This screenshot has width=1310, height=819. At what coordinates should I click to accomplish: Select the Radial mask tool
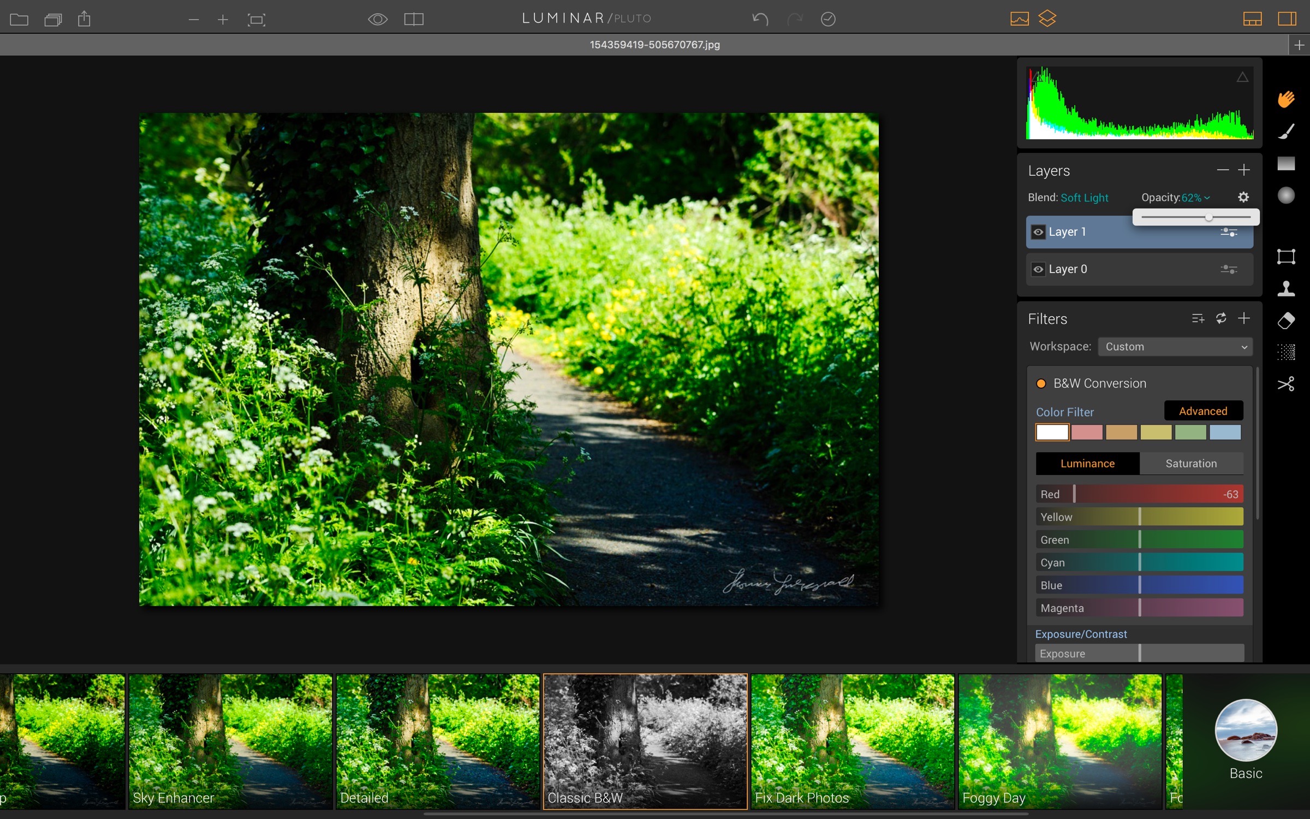tap(1286, 195)
